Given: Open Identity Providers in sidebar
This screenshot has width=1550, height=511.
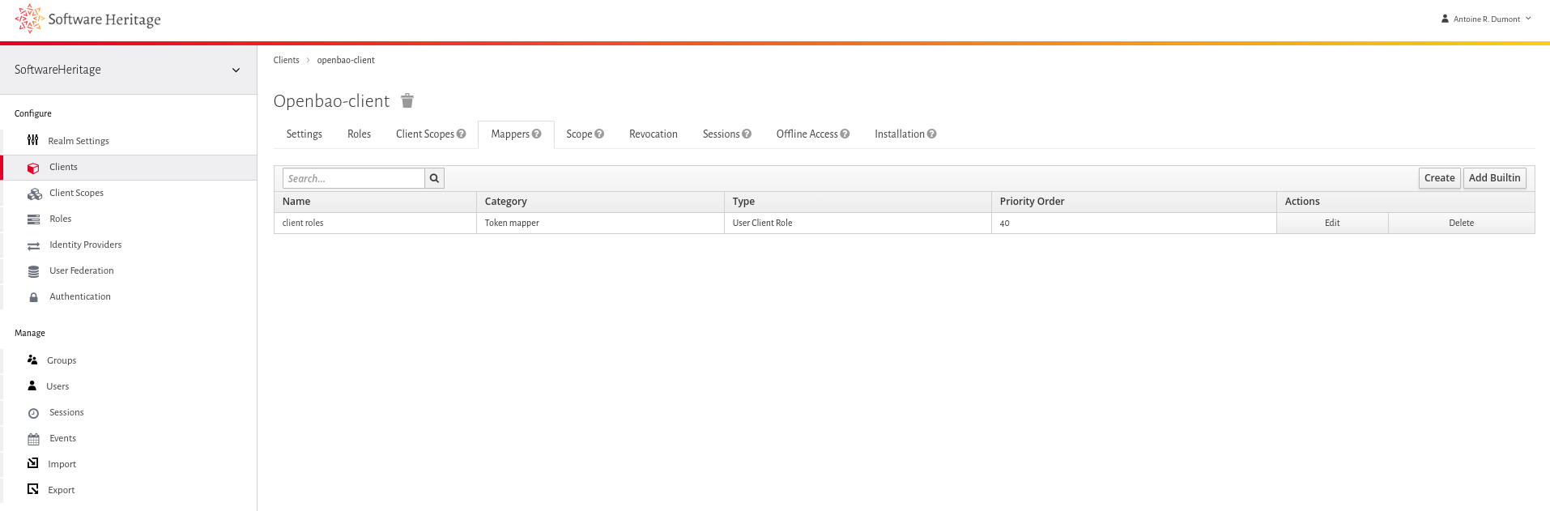Looking at the screenshot, I should 85,245.
